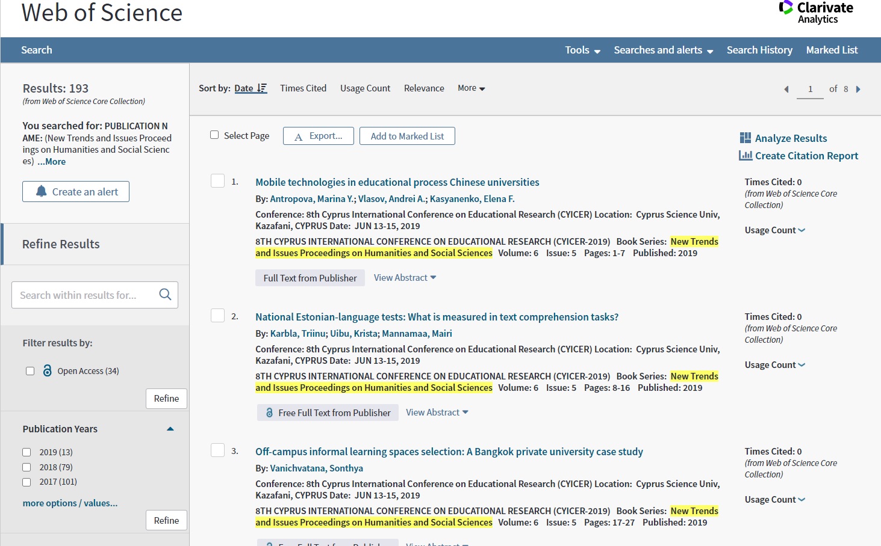881x546 pixels.
Task: Open the Search tab
Action: click(x=37, y=50)
